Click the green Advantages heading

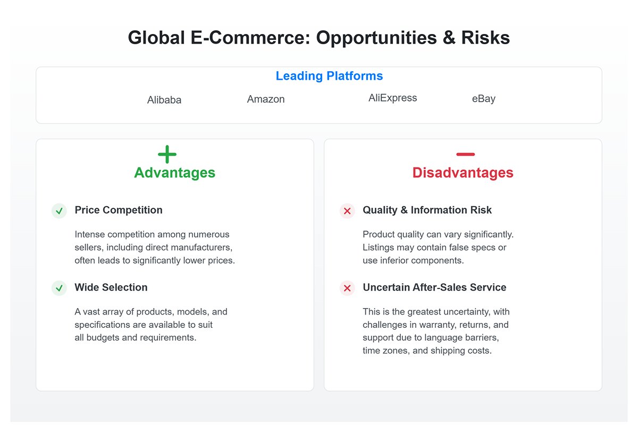(x=174, y=173)
